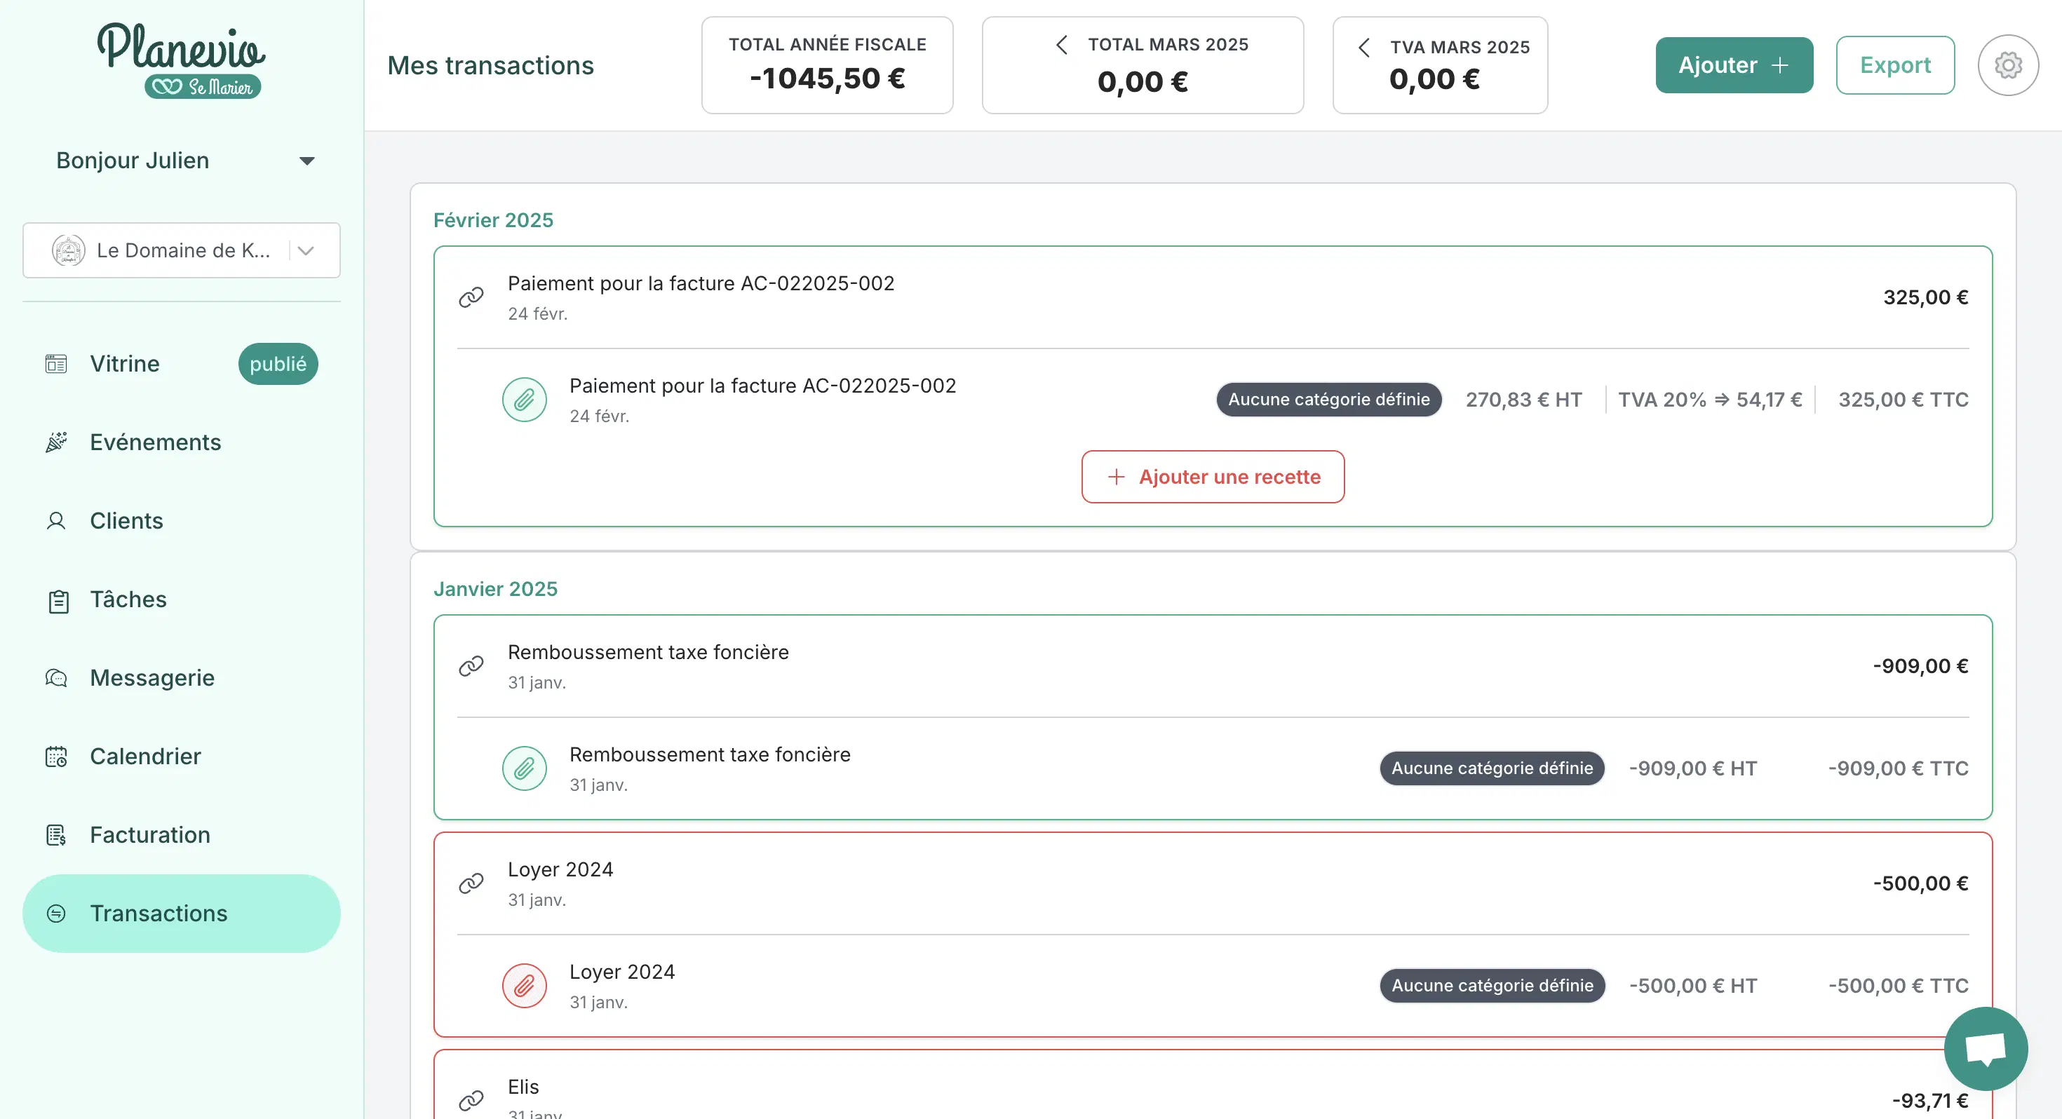Open Calendrier in the sidebar
The image size is (2062, 1119).
182,757
